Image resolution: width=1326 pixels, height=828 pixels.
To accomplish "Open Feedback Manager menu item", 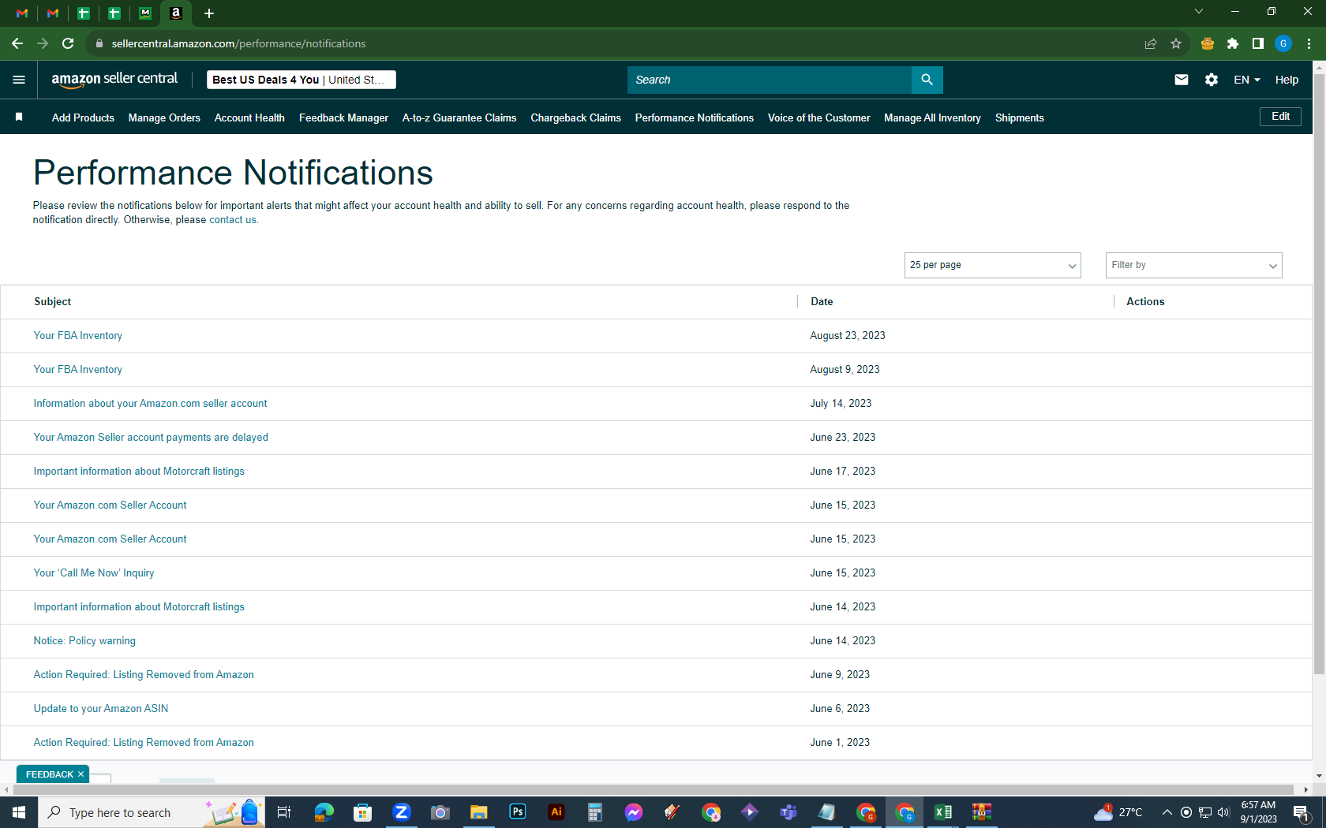I will click(x=343, y=117).
